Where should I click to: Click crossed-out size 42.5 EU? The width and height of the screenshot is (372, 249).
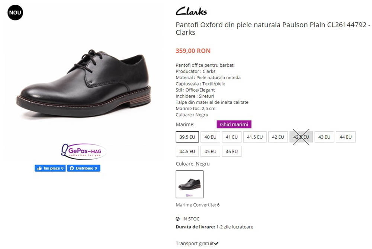(x=301, y=137)
